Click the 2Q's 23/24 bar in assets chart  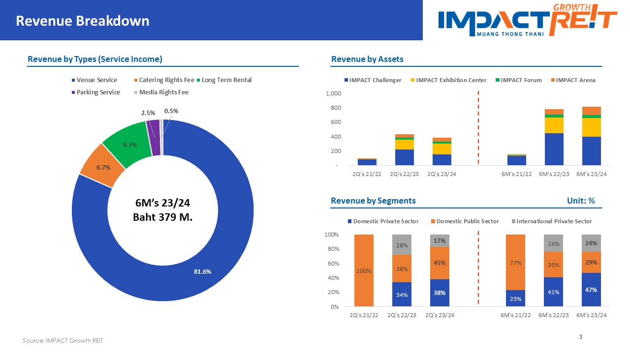coord(442,151)
